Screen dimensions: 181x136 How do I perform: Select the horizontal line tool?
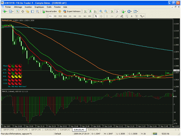[x=112, y=16]
